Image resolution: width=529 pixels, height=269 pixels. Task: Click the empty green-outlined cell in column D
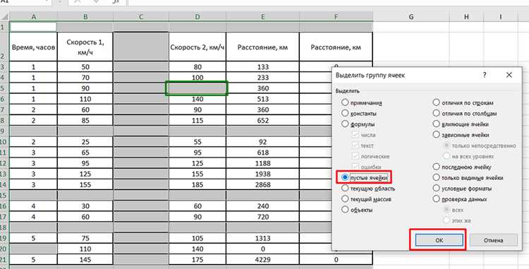(197, 88)
